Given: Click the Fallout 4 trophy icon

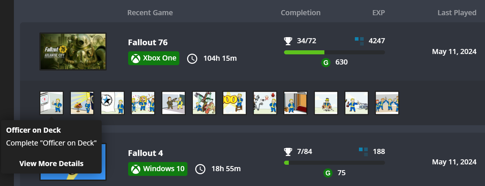Looking at the screenshot, I should 288,152.
